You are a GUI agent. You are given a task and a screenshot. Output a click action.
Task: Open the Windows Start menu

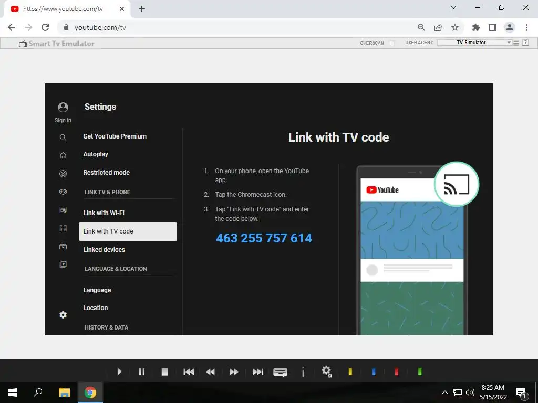pos(13,393)
